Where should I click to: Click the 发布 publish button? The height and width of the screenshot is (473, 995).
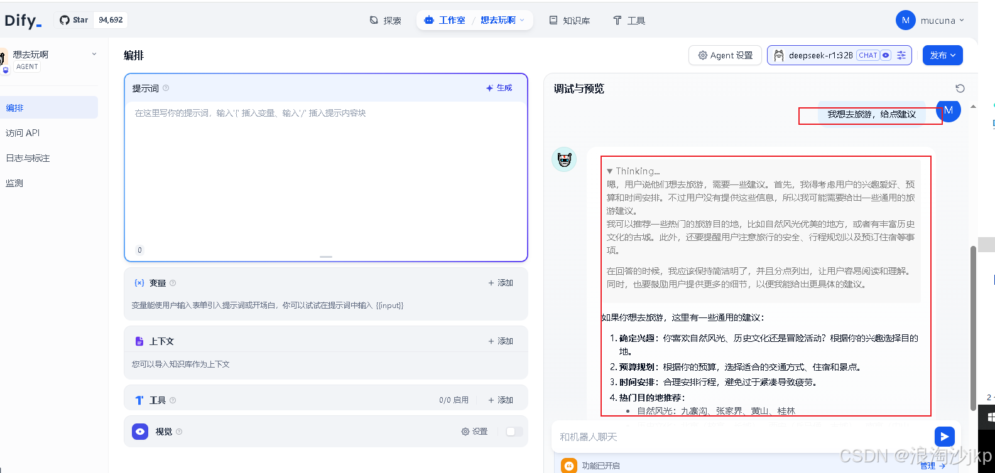pos(942,55)
